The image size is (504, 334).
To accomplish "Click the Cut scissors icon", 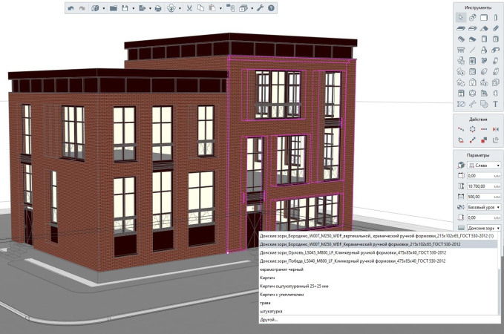I will 189,8.
